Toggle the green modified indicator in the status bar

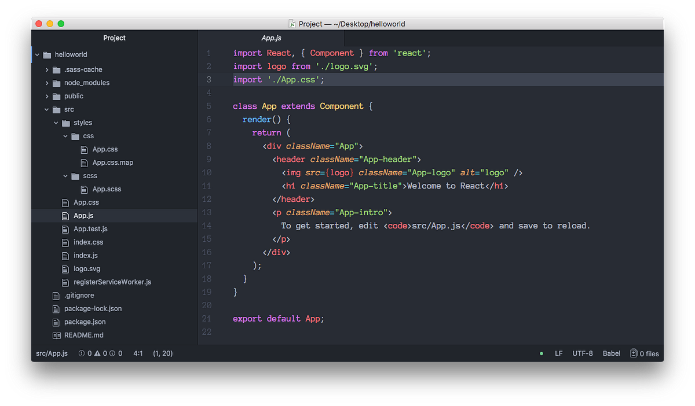click(x=541, y=353)
